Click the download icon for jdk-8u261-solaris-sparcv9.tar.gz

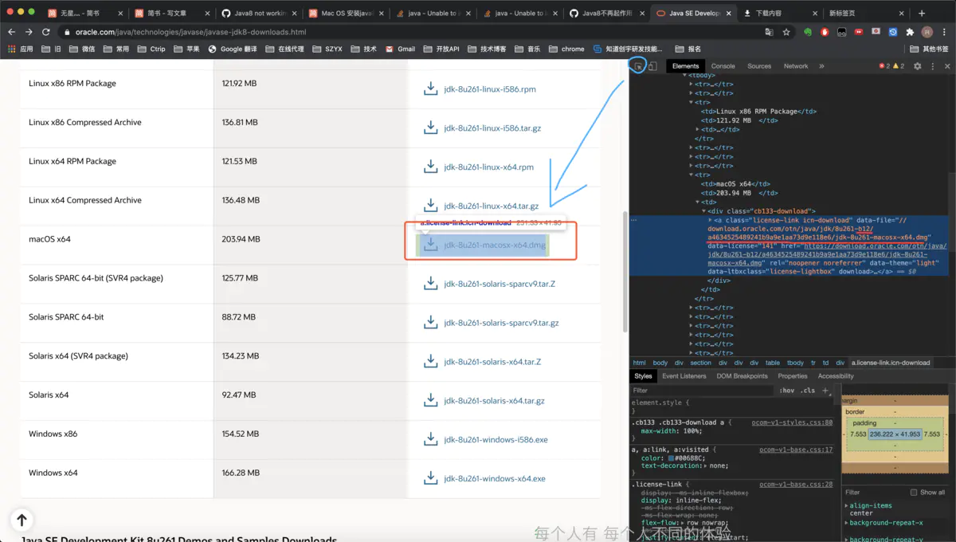431,323
